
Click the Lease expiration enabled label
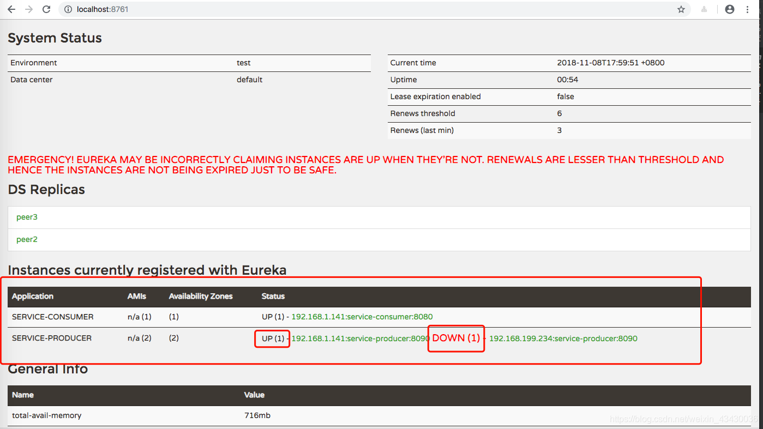(x=436, y=96)
